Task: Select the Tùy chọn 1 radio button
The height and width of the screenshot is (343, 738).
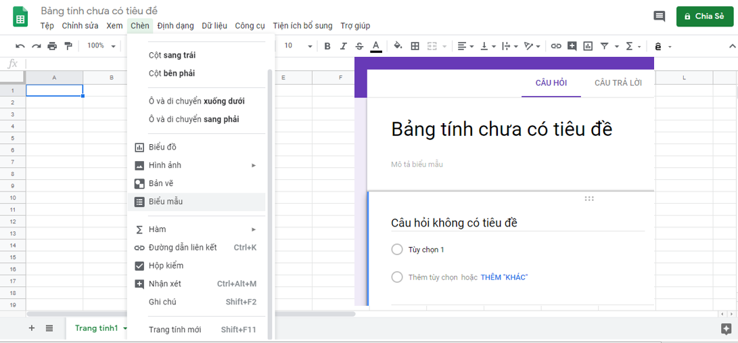Action: (x=397, y=250)
